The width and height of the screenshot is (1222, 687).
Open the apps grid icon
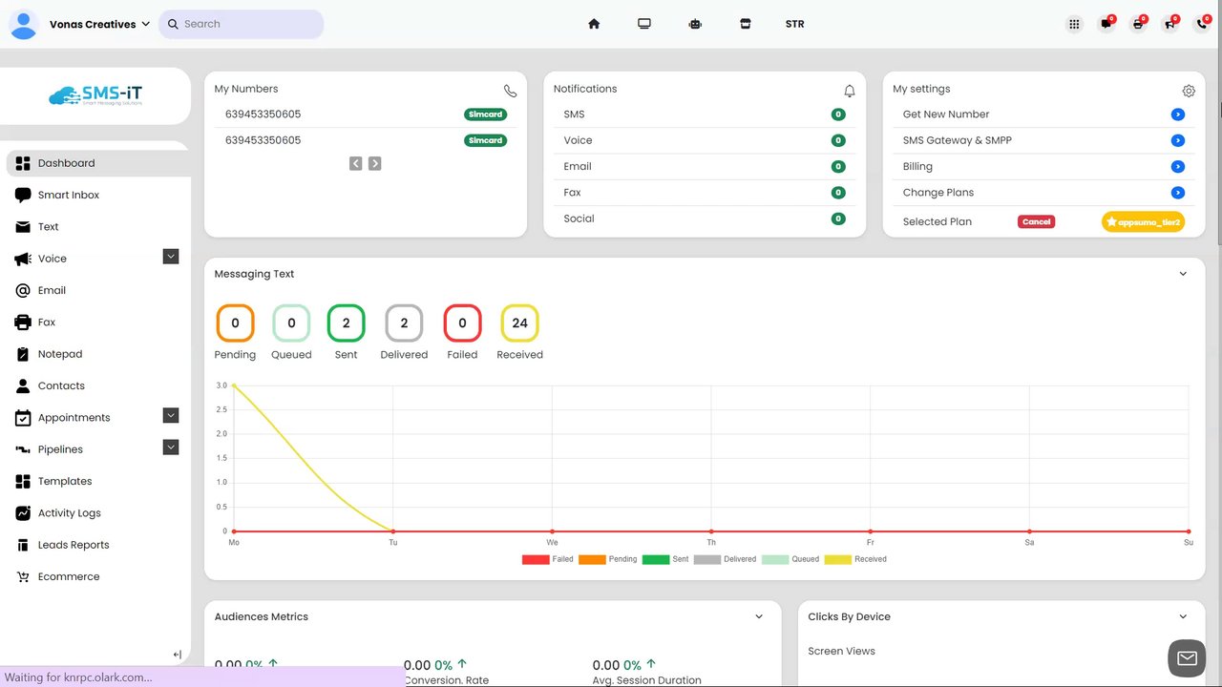pyautogui.click(x=1074, y=25)
